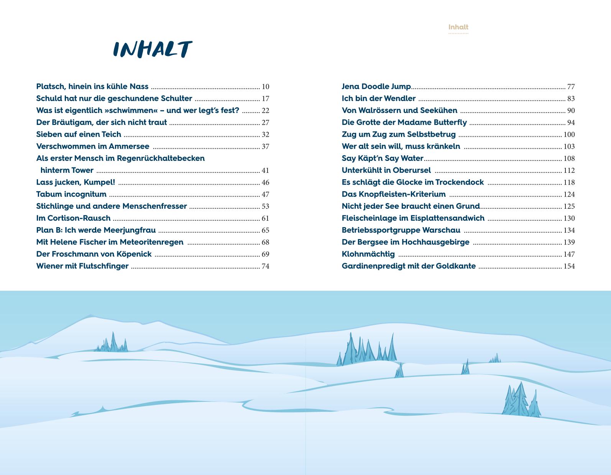611x475 pixels.
Task: Jump to 'Unterkühlt in Oberursel'
Action: 386,170
